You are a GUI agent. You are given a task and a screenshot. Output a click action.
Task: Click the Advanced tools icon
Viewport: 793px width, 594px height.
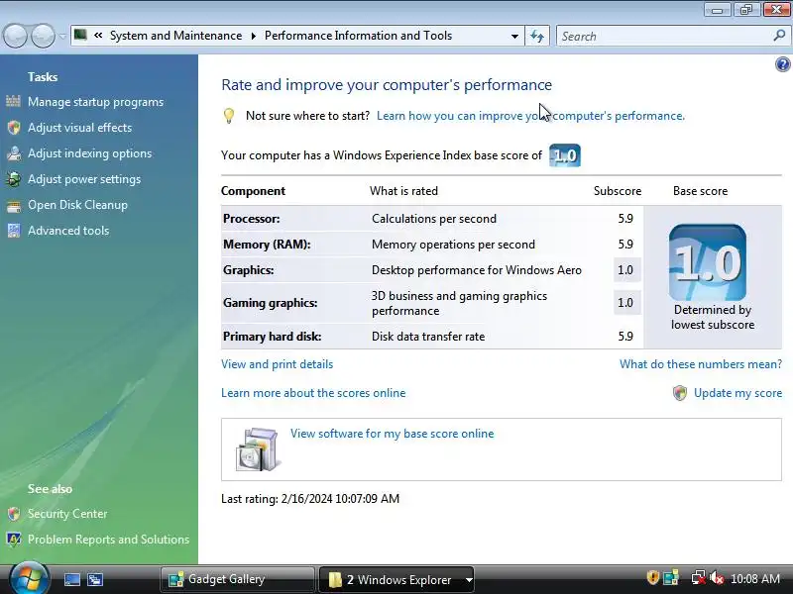(x=14, y=231)
